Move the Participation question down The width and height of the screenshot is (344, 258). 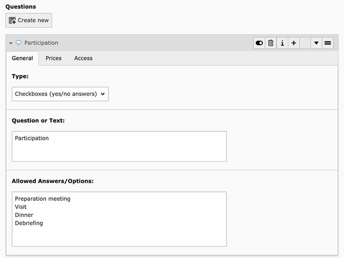tap(316, 43)
